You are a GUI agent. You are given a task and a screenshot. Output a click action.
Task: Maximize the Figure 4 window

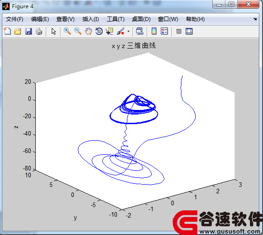click(x=231, y=5)
